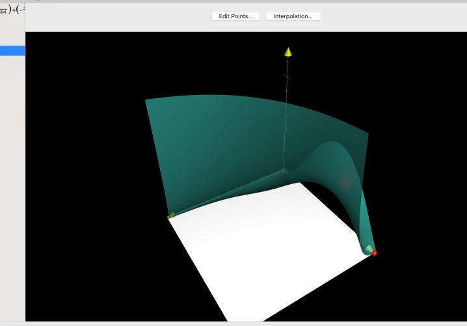This screenshot has width=467, height=326.
Task: Open the Interpolation... dialog
Action: 293,16
